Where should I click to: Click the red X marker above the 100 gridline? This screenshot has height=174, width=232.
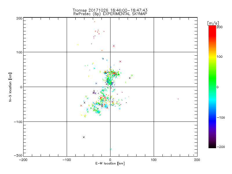click(x=114, y=46)
